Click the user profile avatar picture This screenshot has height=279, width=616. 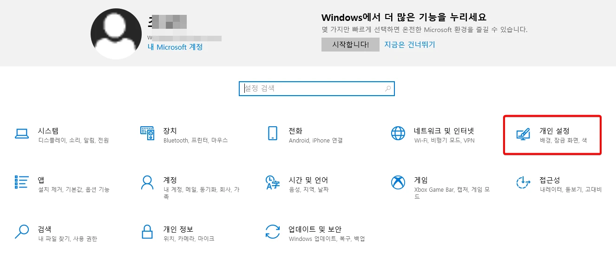tap(116, 33)
